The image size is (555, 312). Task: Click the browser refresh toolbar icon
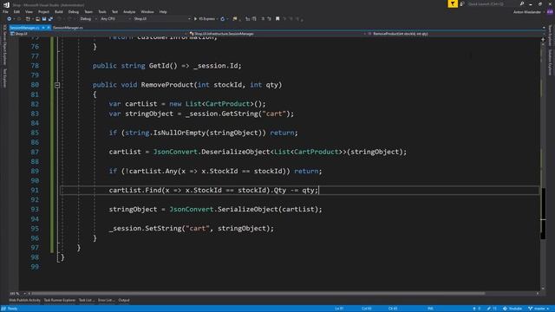coord(223,19)
